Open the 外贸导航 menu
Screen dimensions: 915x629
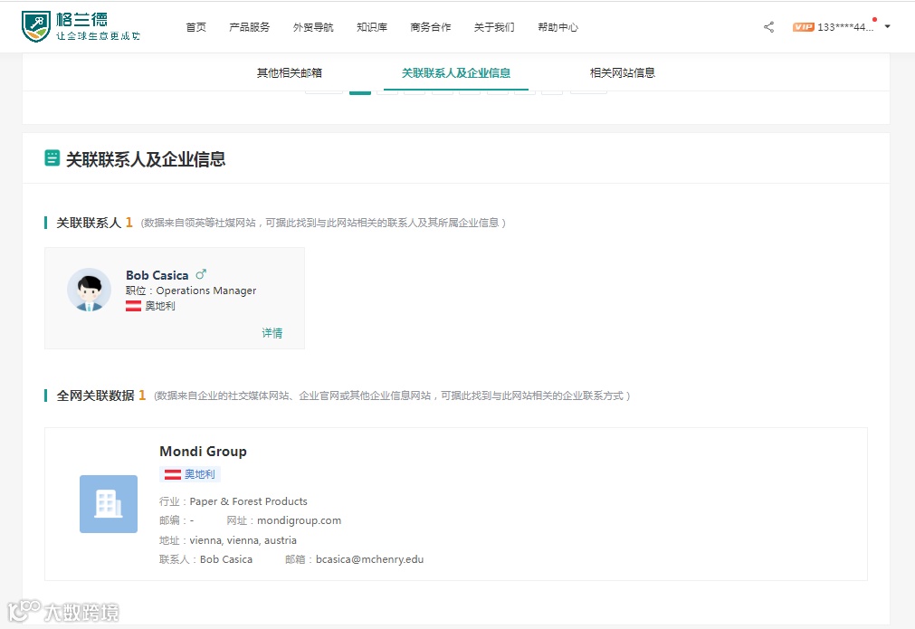click(313, 27)
